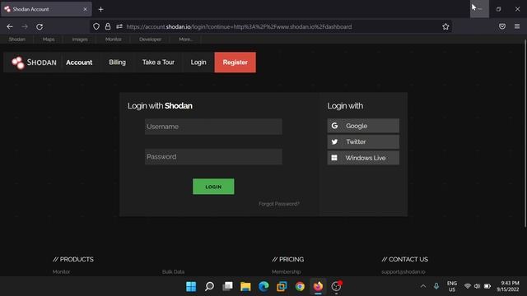The width and height of the screenshot is (527, 296).
Task: Go back using browser back arrow
Action: pos(10,26)
